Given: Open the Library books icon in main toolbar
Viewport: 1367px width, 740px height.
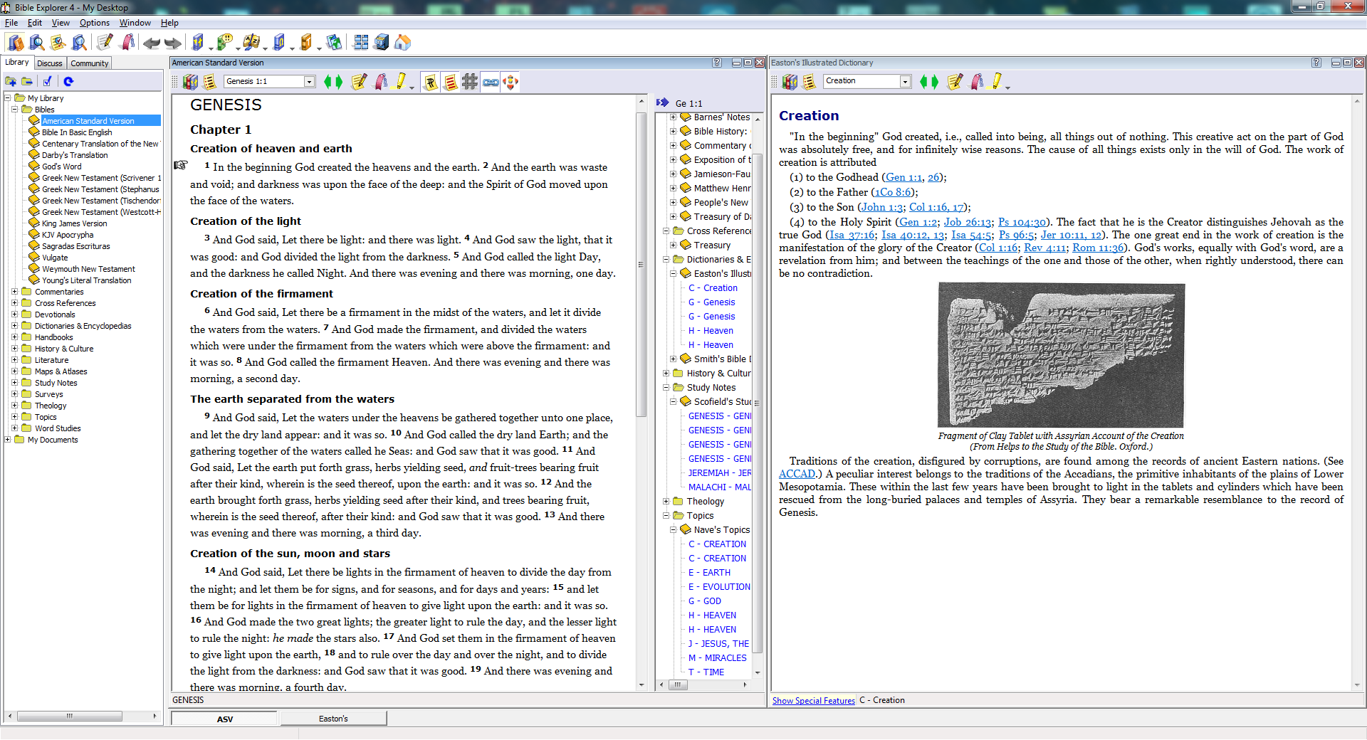Looking at the screenshot, I should 15,43.
